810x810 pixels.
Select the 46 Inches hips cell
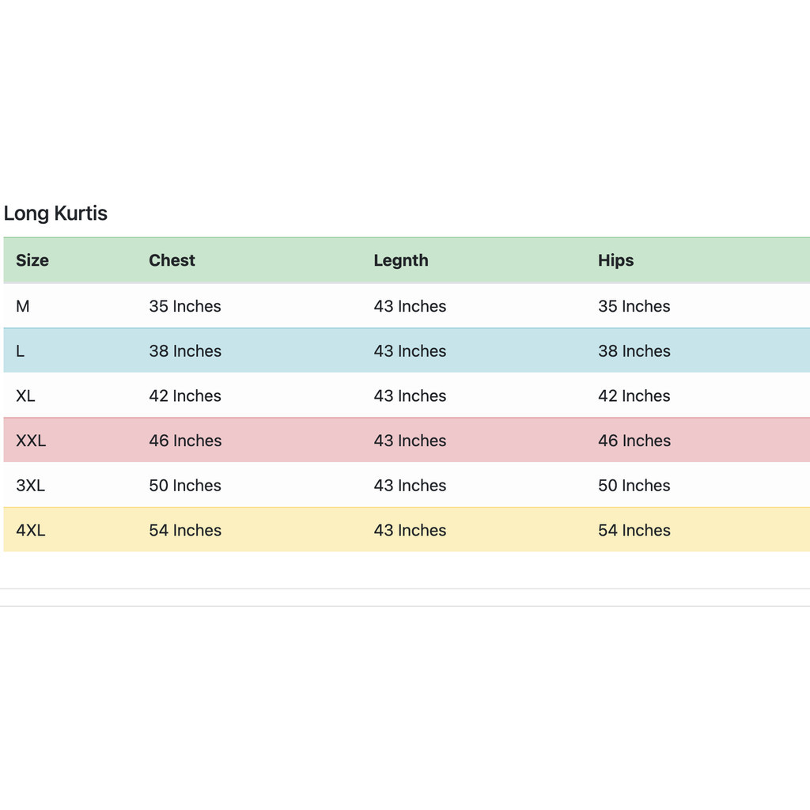(x=634, y=441)
